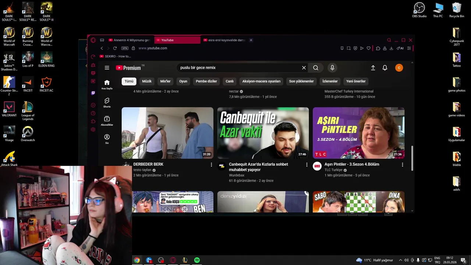Viewport: 471px width, 265px height.
Task: Clear the search box with X
Action: [x=304, y=68]
